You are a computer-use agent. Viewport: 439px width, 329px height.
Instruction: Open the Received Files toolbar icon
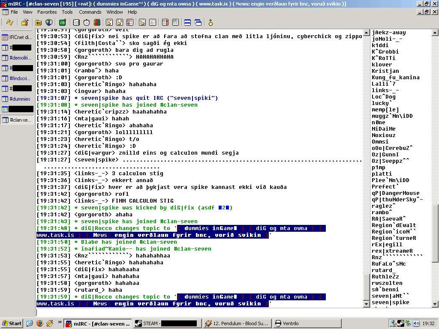[x=142, y=22]
